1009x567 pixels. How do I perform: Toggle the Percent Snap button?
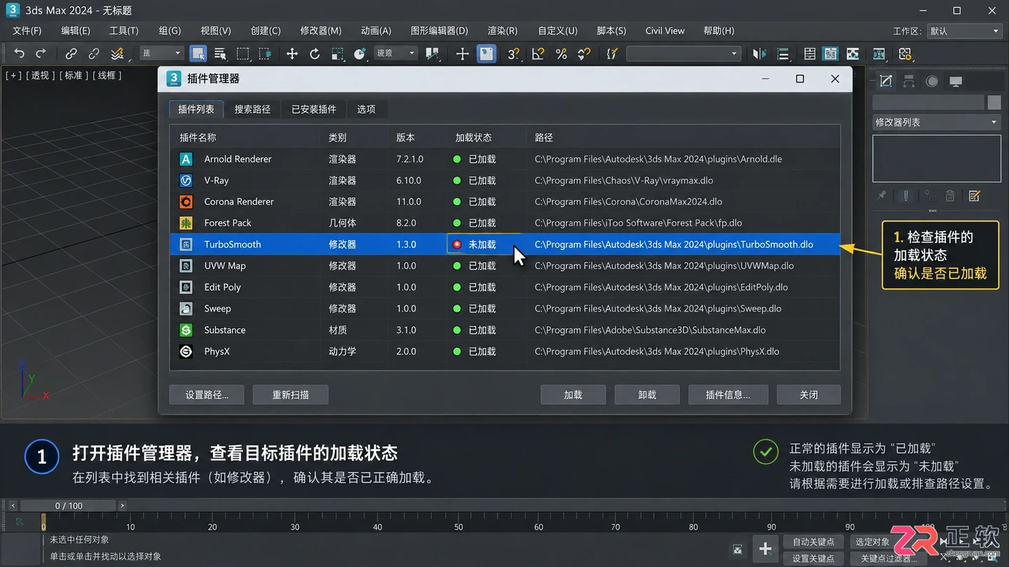coord(561,54)
